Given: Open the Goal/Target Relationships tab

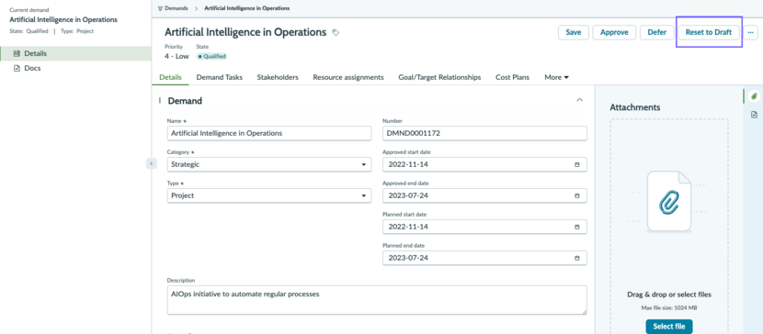Looking at the screenshot, I should [439, 77].
